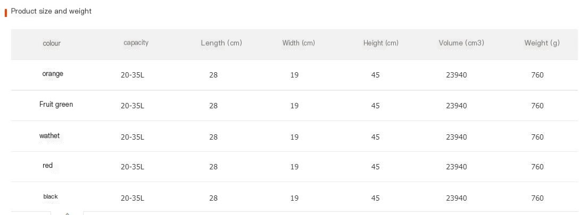
Task: Click the "red" colour cell
Action: [x=48, y=166]
